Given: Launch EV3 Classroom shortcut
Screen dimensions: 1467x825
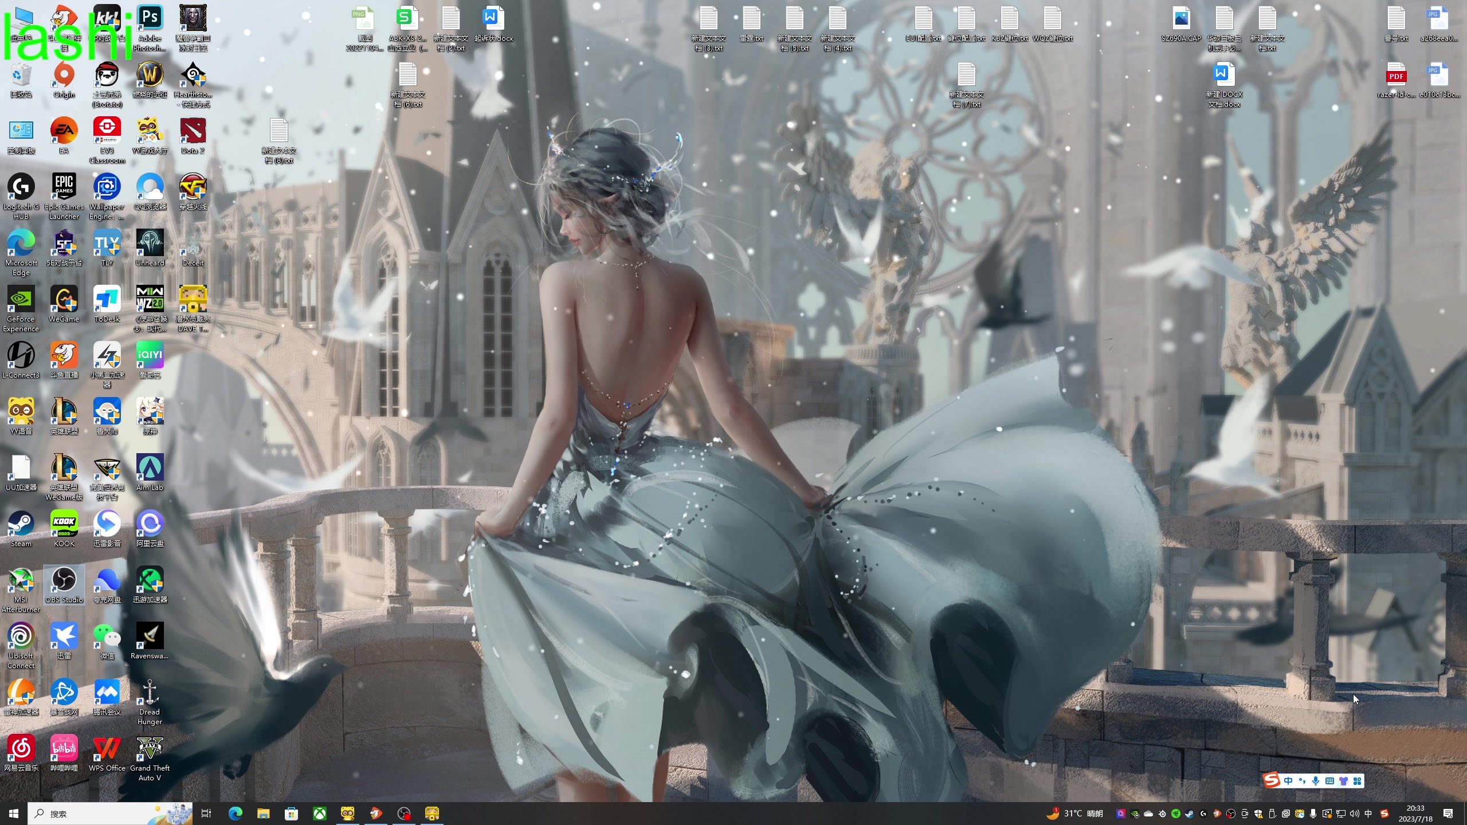Looking at the screenshot, I should pyautogui.click(x=107, y=140).
